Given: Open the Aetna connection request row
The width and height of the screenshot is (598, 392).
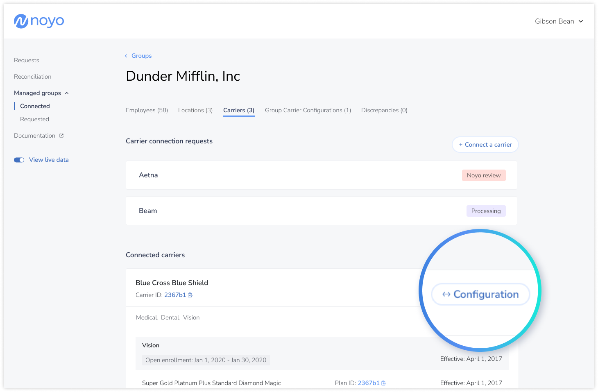Looking at the screenshot, I should pyautogui.click(x=322, y=175).
